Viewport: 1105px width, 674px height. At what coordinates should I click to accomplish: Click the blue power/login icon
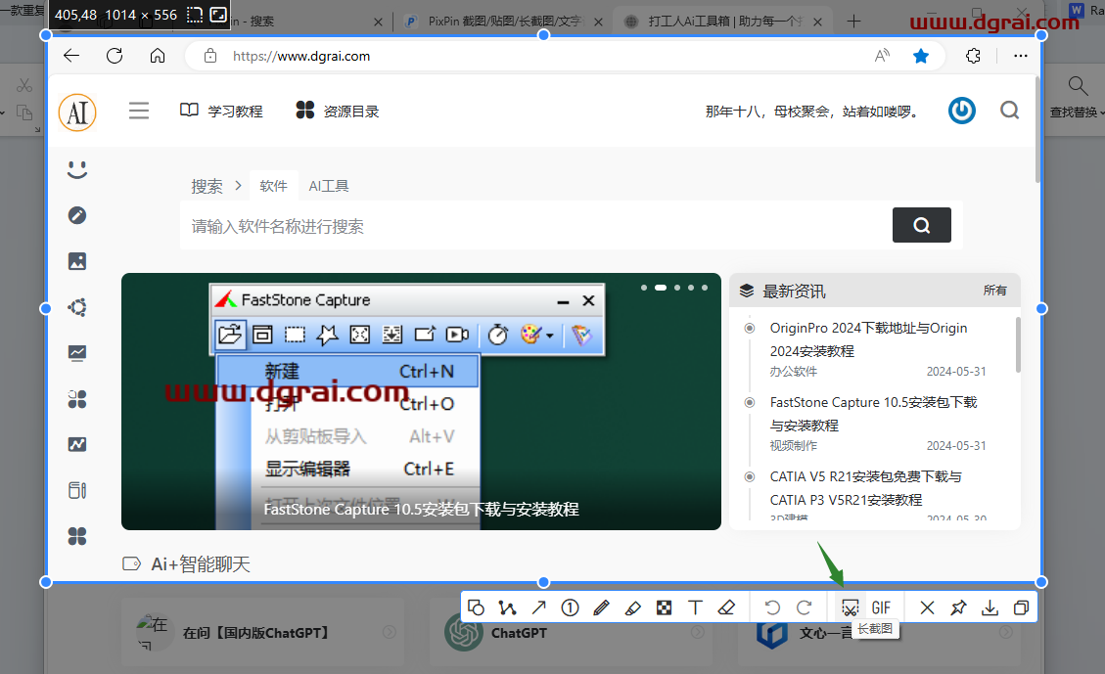tap(962, 111)
